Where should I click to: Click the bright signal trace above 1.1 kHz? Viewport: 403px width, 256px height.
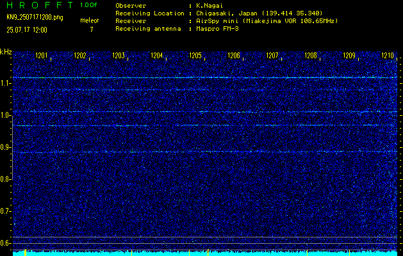pos(205,77)
